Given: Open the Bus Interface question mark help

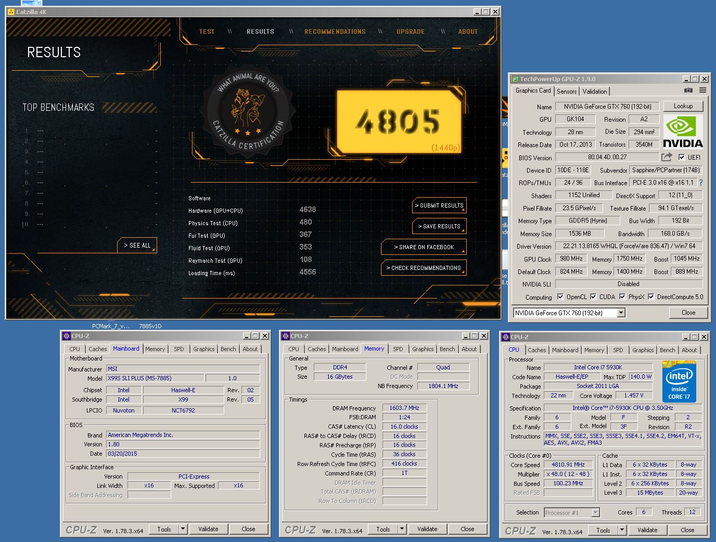Looking at the screenshot, I should click(701, 183).
